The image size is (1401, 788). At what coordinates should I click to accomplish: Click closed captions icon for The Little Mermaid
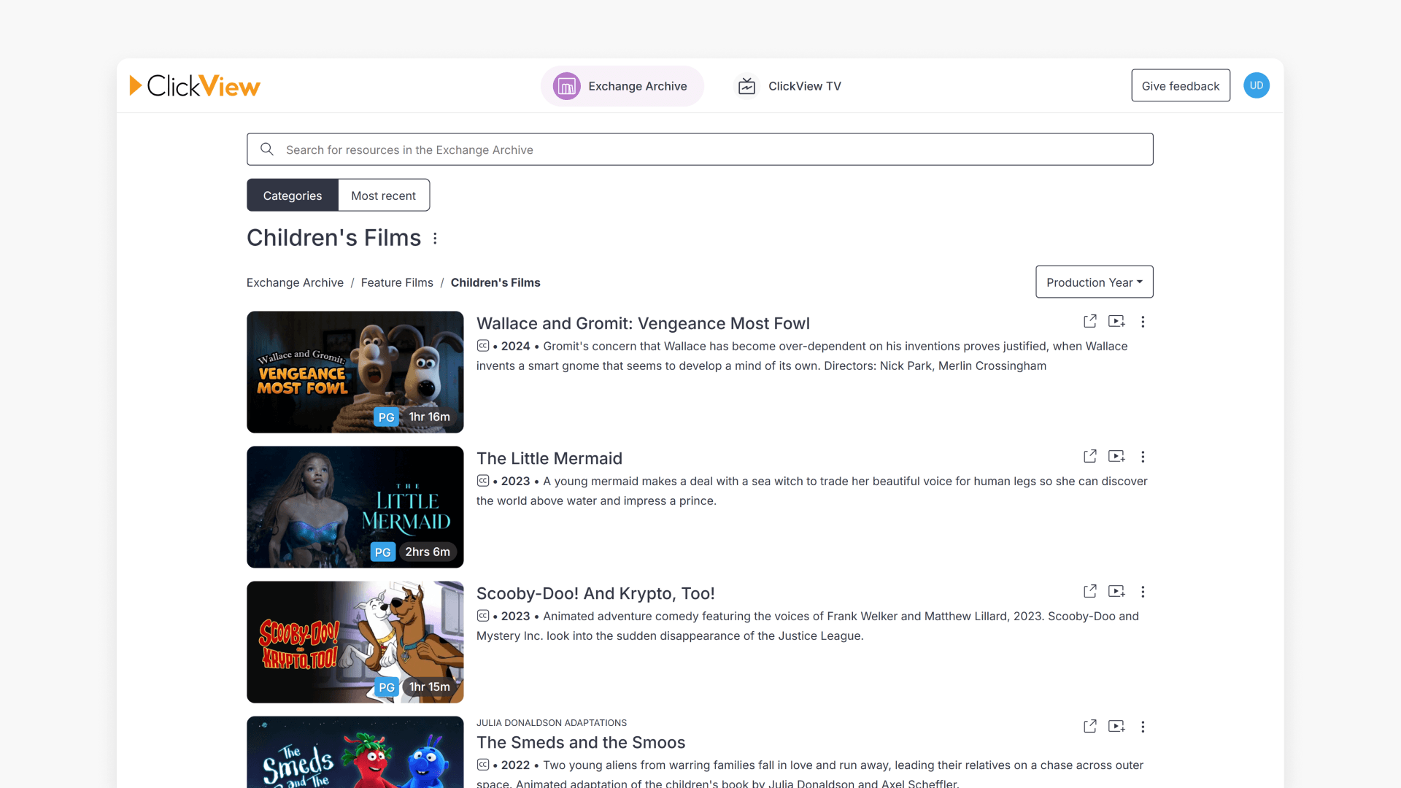[483, 481]
